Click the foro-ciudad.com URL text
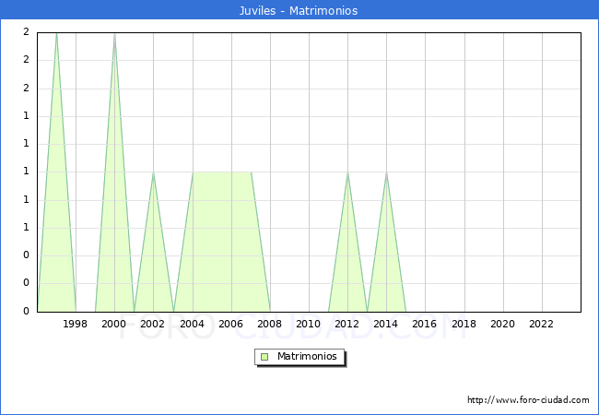 [528, 400]
